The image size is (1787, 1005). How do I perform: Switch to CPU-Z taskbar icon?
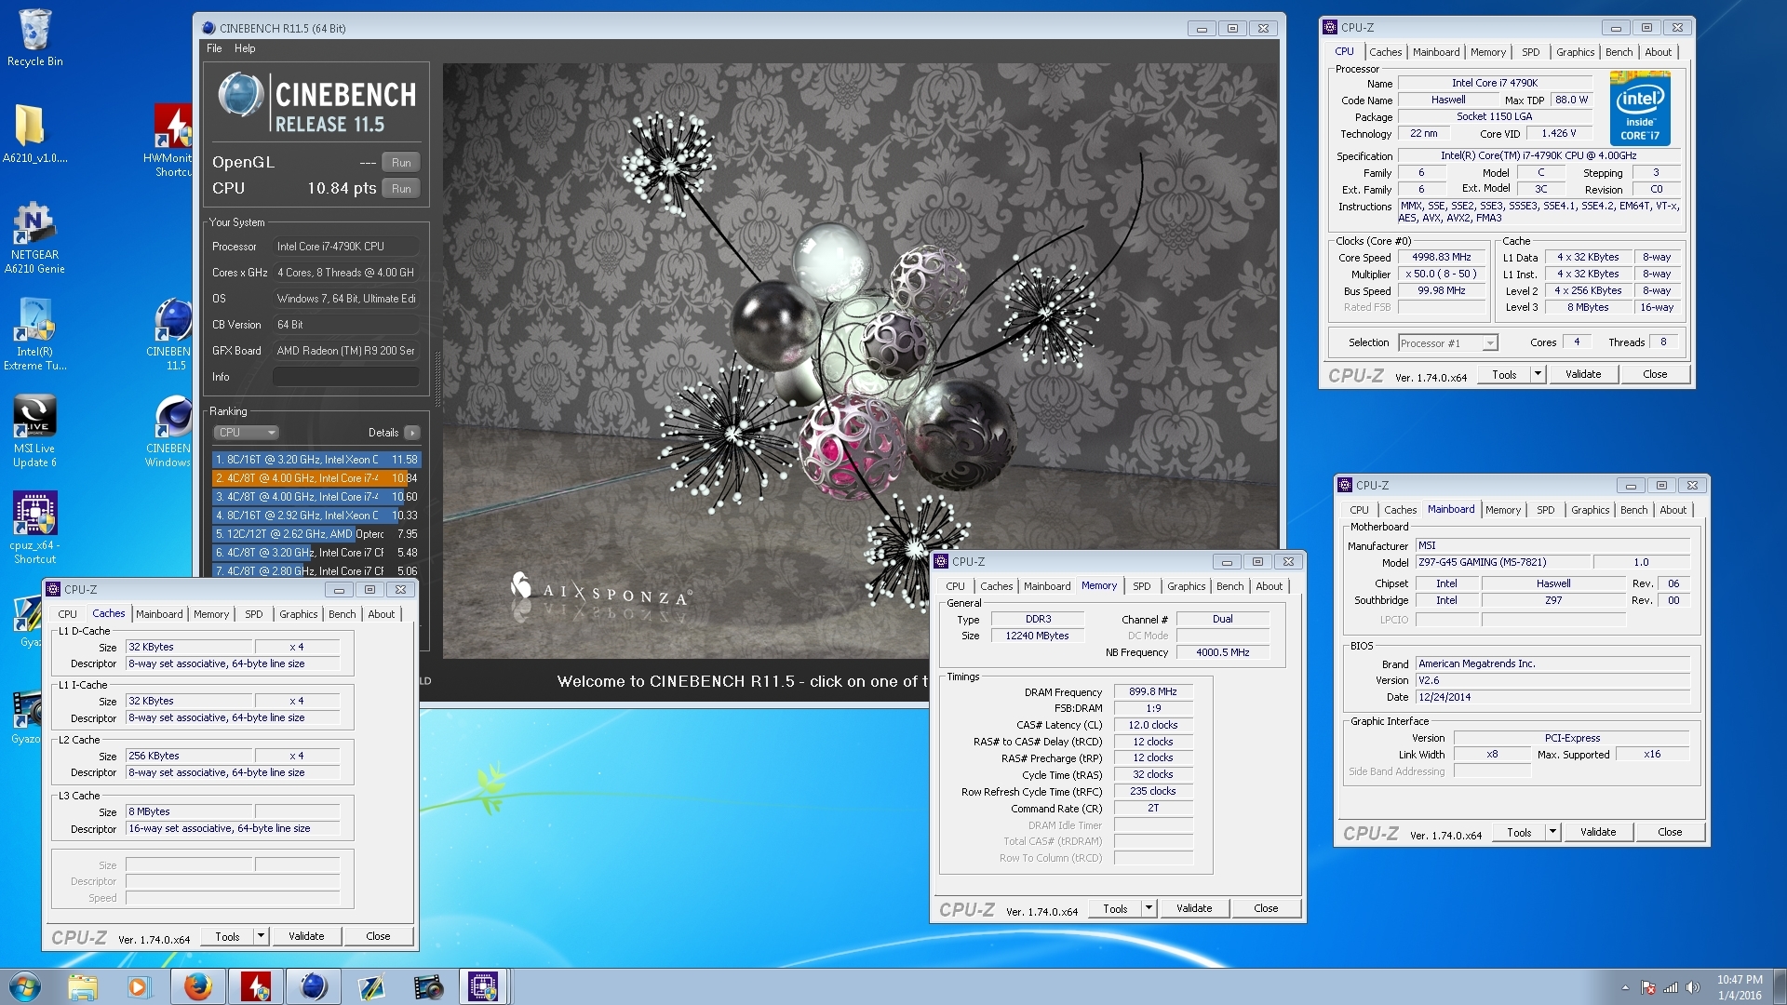[x=484, y=986]
